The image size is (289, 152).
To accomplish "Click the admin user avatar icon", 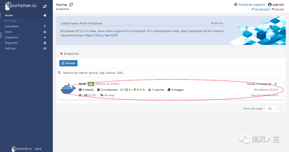I will pyautogui.click(x=270, y=5).
